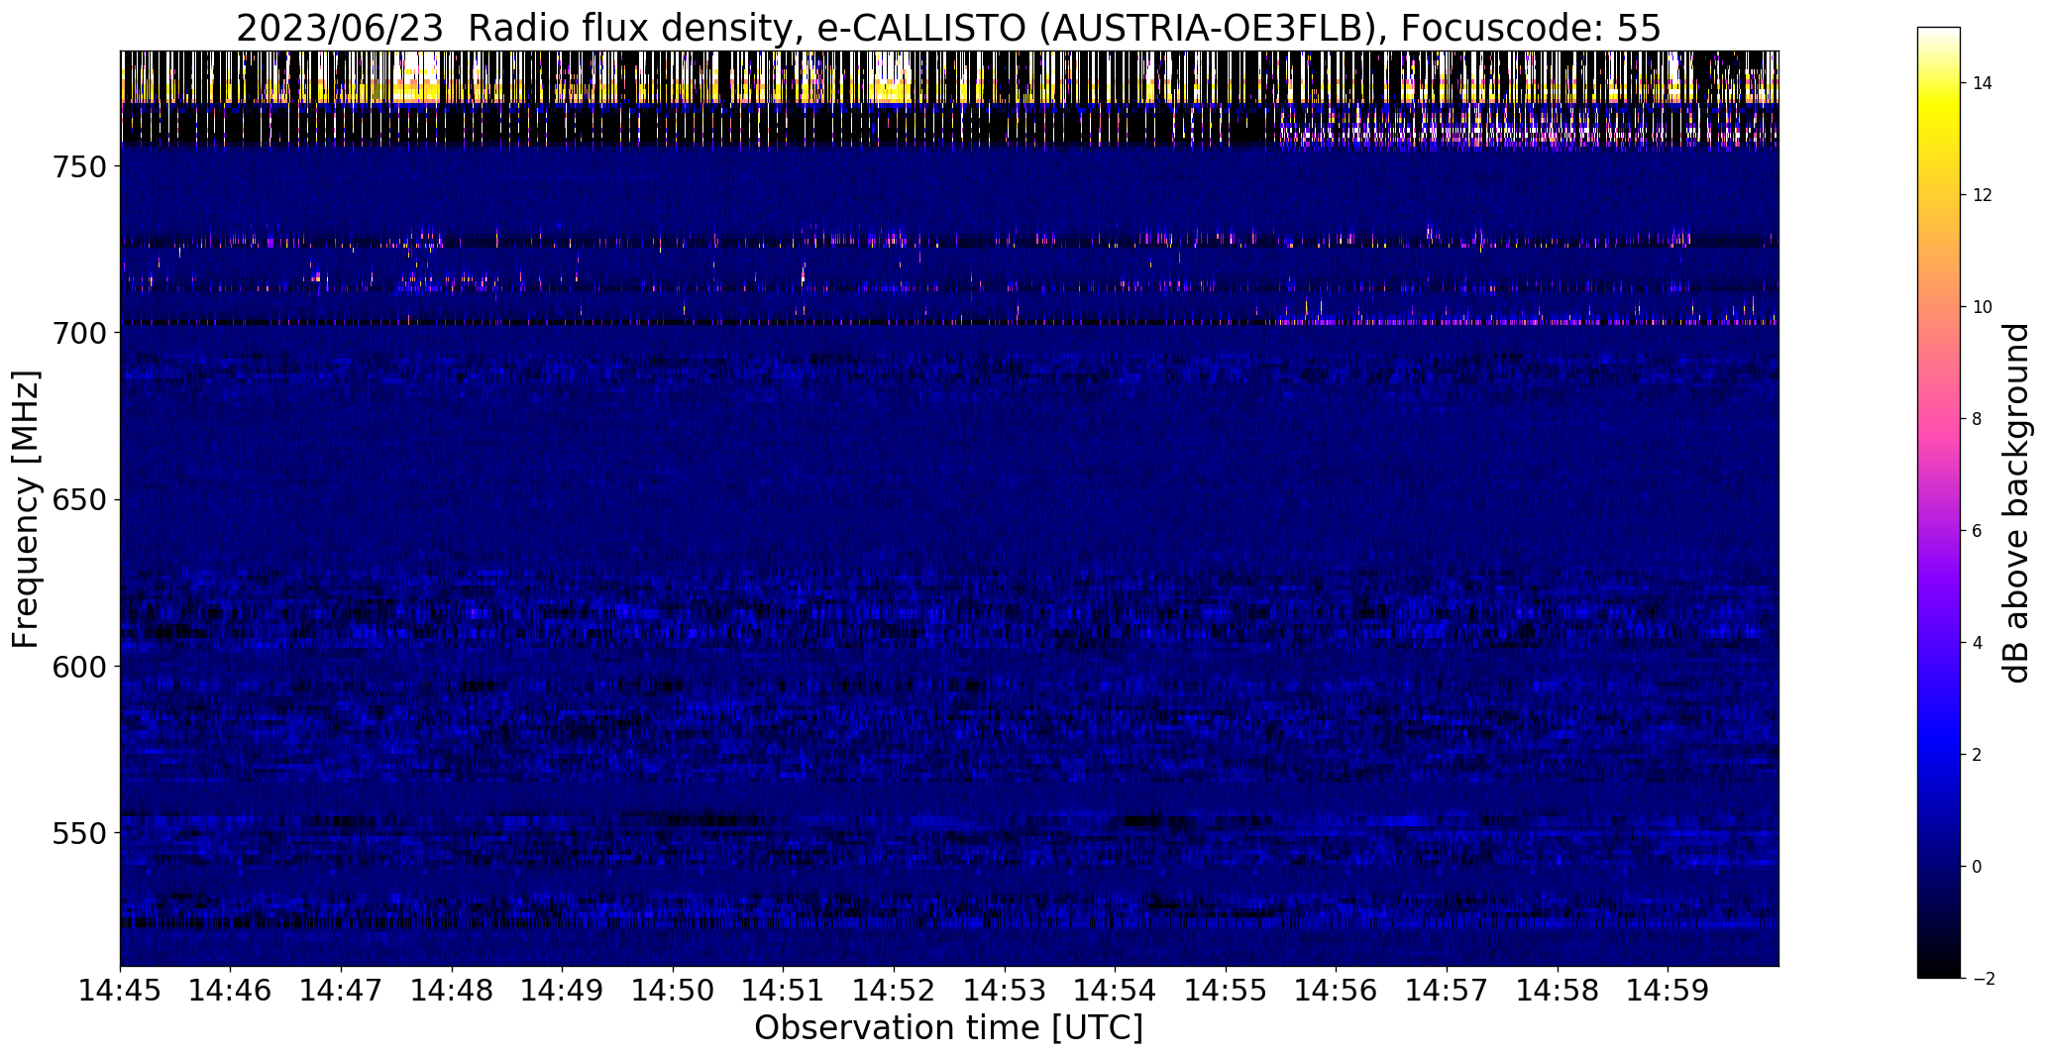
Task: Click the 14:50 time tick label
Action: pos(674,990)
